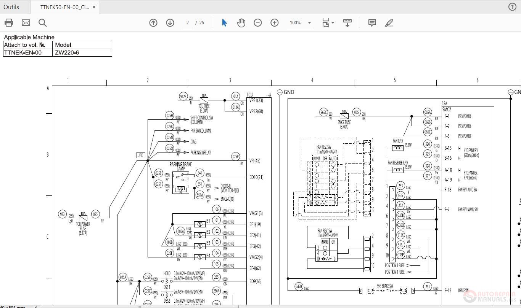Switch to continuous scrolling page view
The image size is (521, 308).
[x=347, y=22]
